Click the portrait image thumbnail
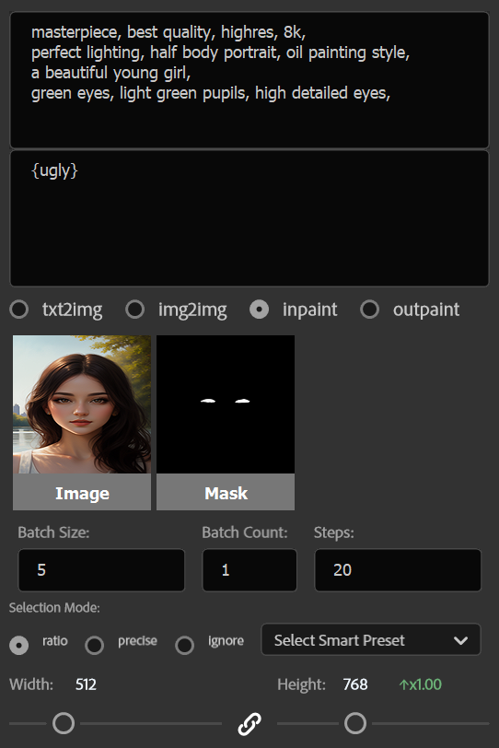This screenshot has height=748, width=499. 82,404
